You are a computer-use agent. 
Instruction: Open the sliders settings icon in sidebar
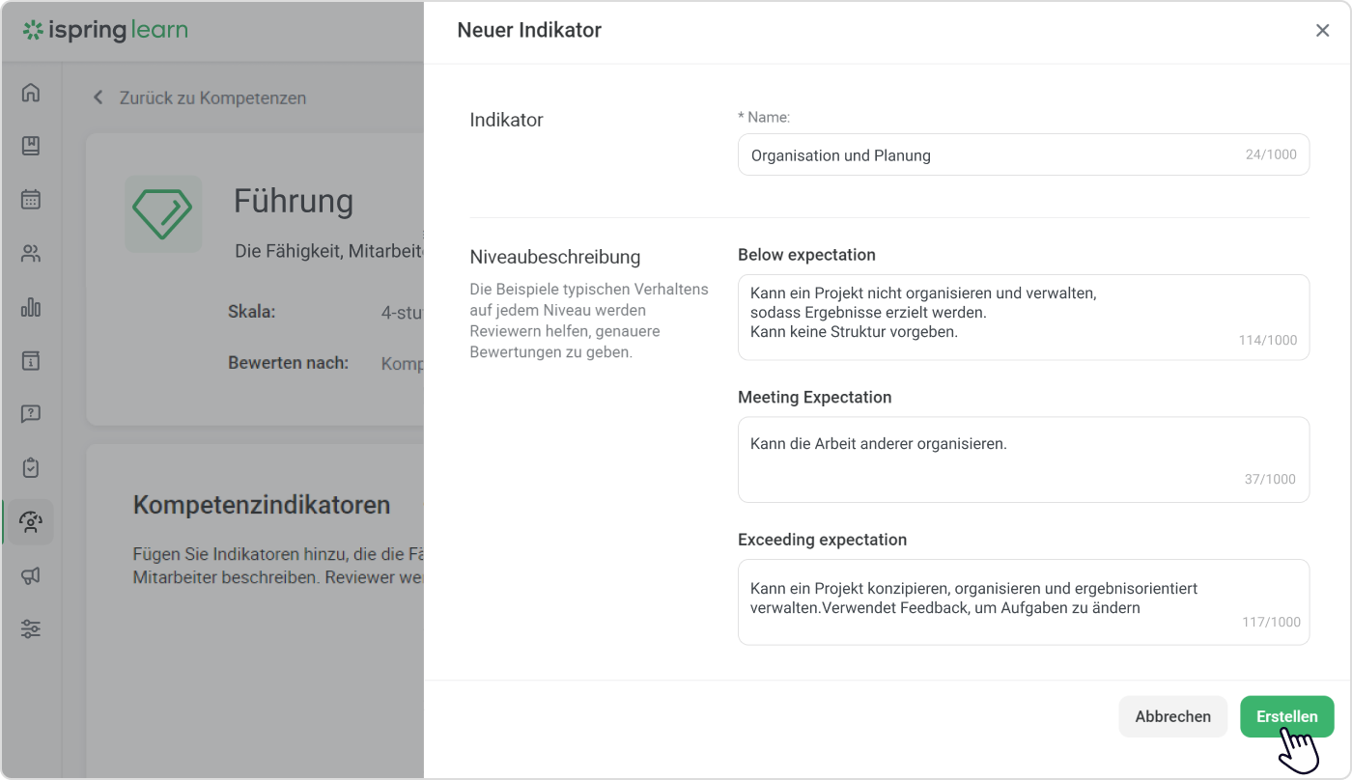[31, 629]
